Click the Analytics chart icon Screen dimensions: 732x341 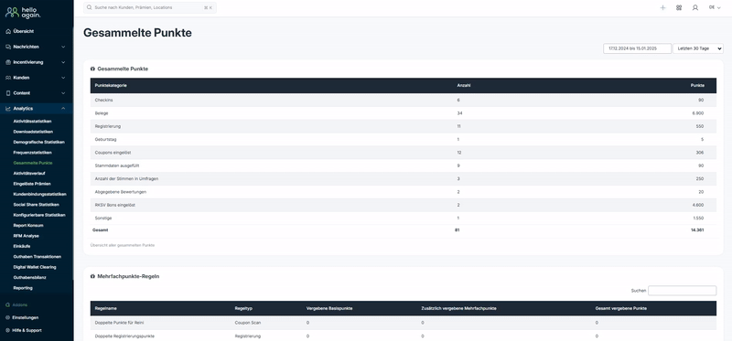click(8, 108)
